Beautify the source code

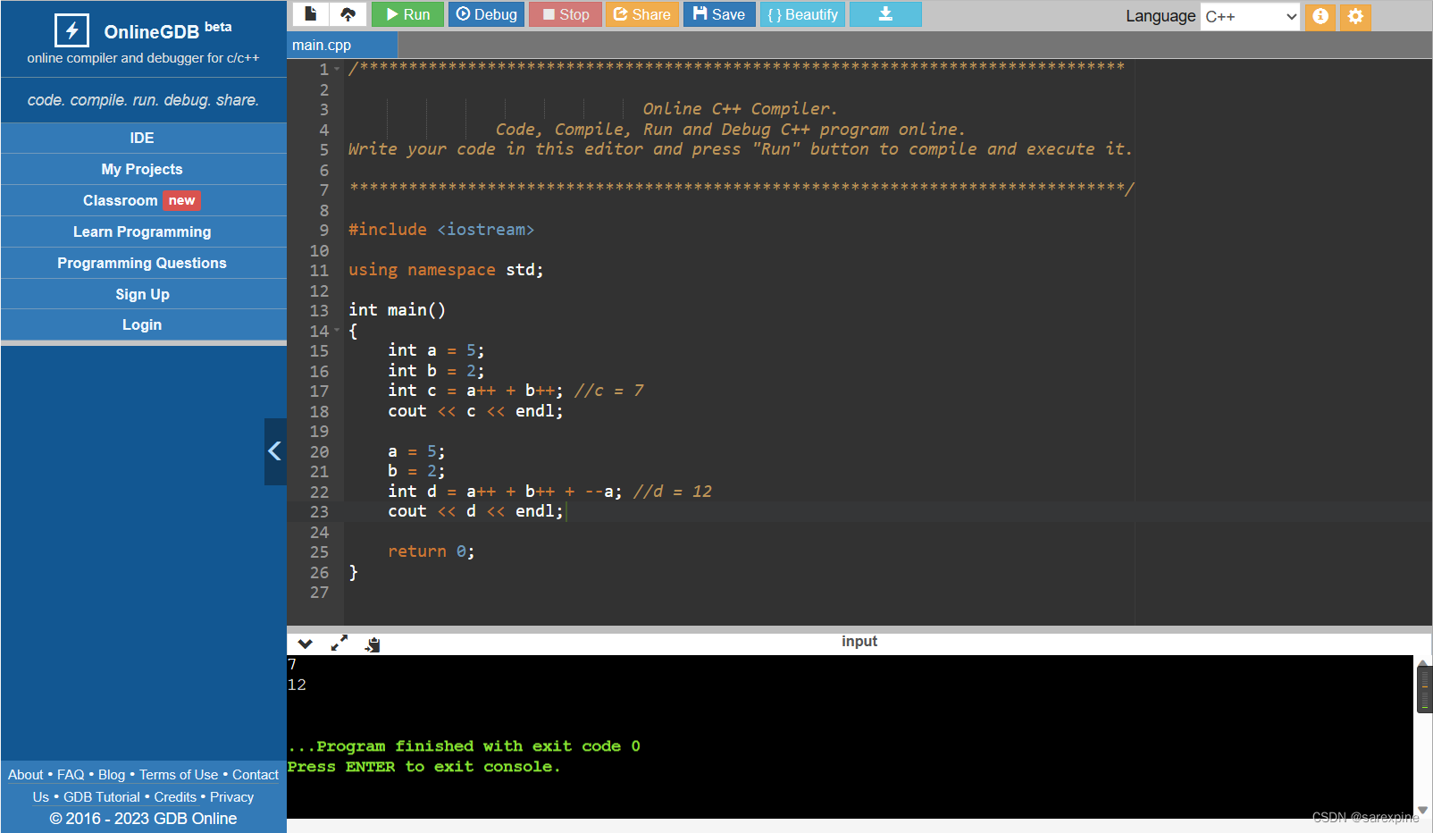802,13
